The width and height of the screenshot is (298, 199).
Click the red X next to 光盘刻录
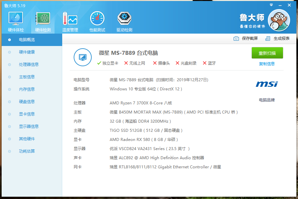177,63
